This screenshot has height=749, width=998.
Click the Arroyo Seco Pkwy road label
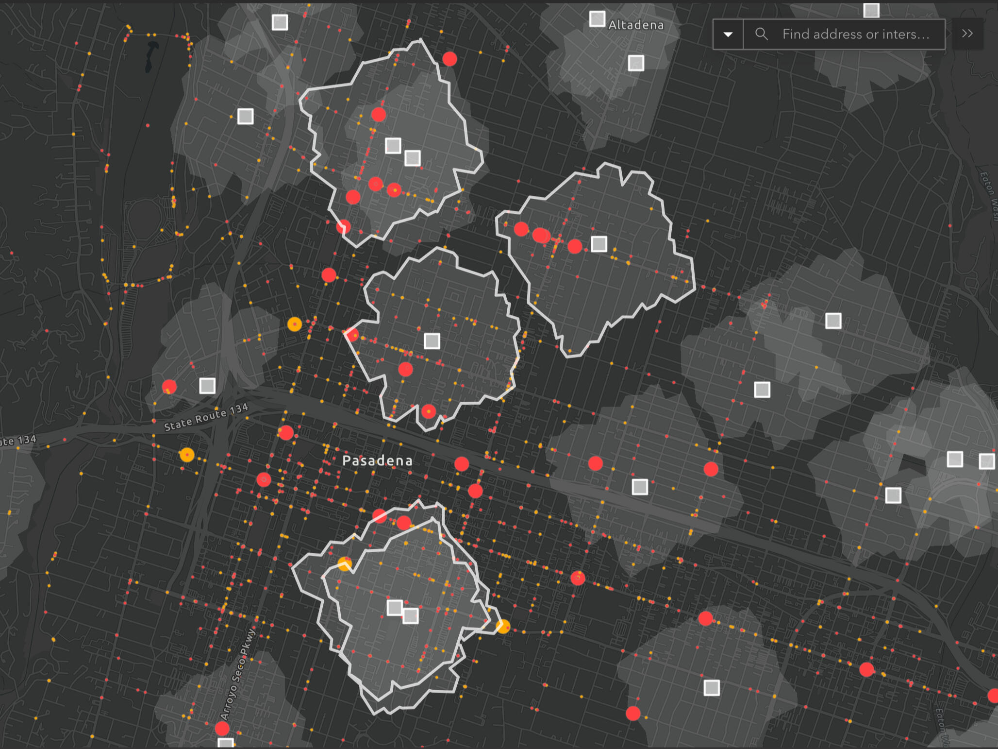[237, 675]
